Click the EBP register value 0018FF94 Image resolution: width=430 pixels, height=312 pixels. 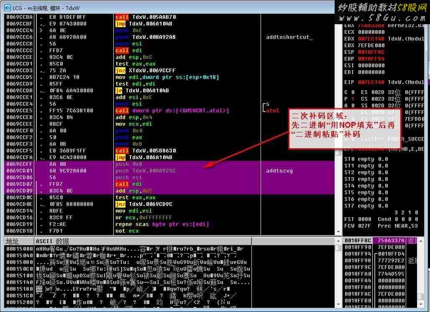coord(371,59)
